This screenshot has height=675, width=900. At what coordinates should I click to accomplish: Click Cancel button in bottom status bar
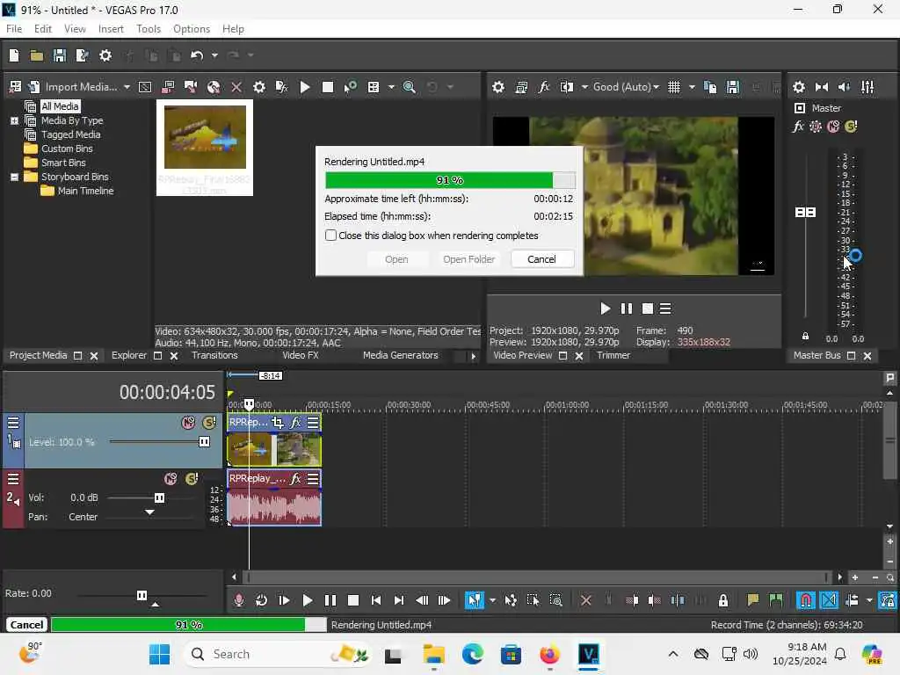click(x=26, y=625)
